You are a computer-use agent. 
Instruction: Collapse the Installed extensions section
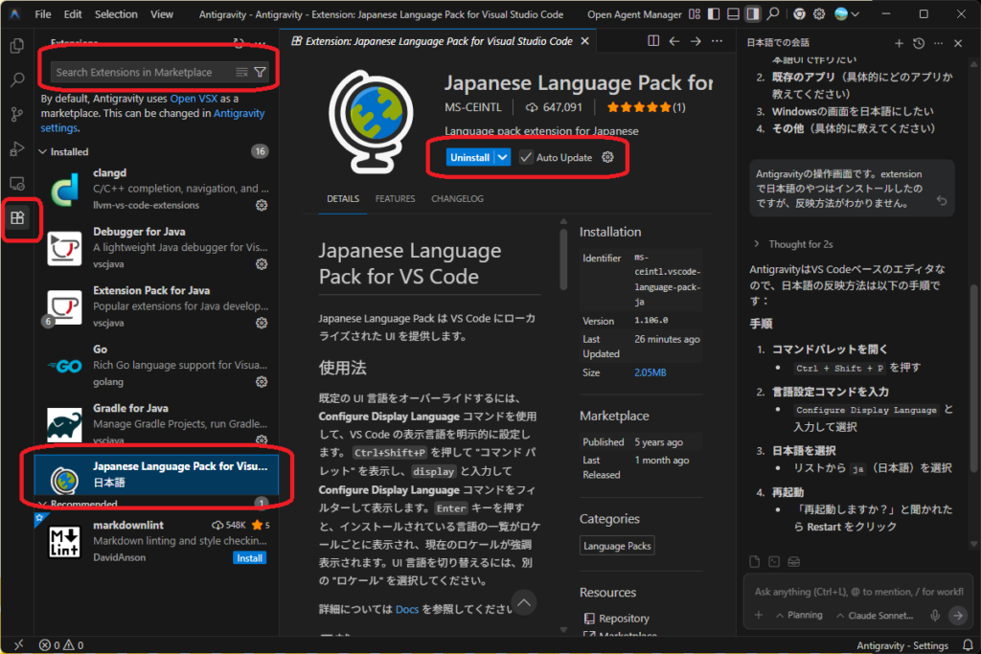[42, 151]
